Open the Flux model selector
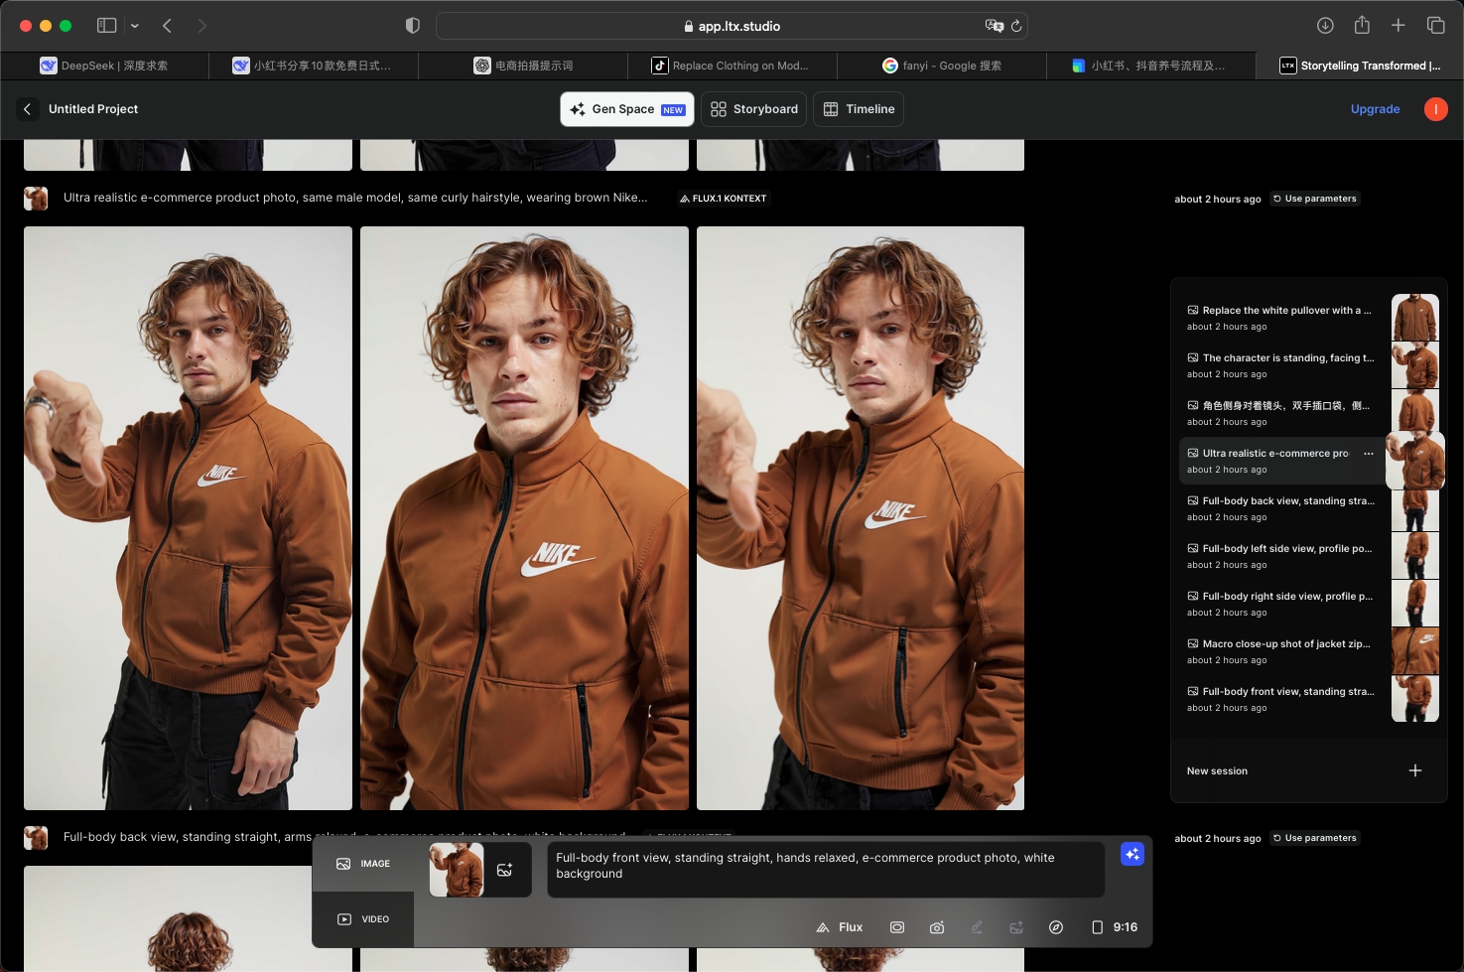 tap(840, 927)
